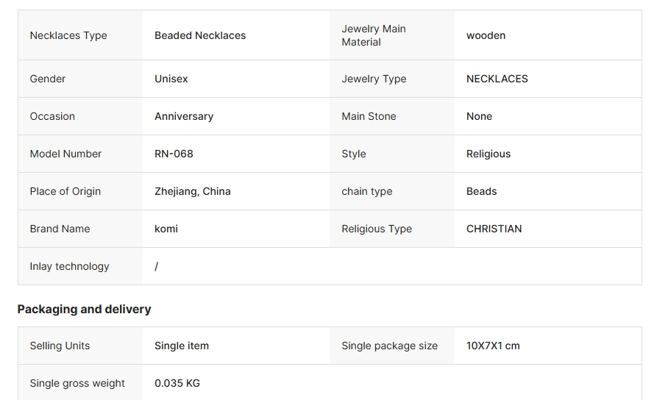Screen dimensions: 657x400
Task: Select the komi brand name
Action: (x=166, y=229)
